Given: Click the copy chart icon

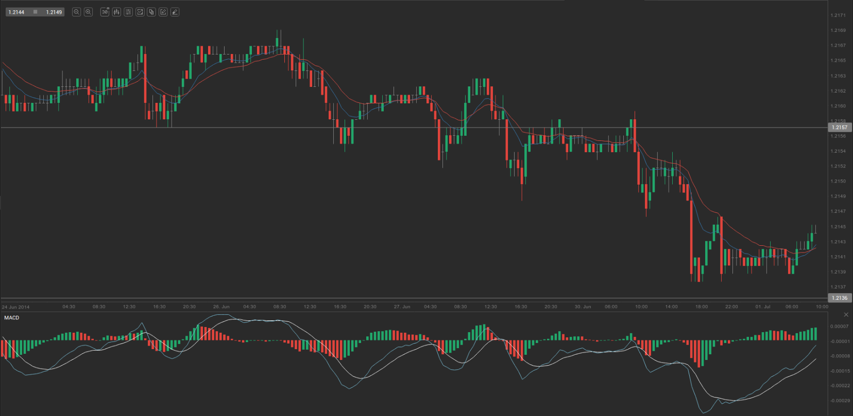Looking at the screenshot, I should [x=151, y=12].
